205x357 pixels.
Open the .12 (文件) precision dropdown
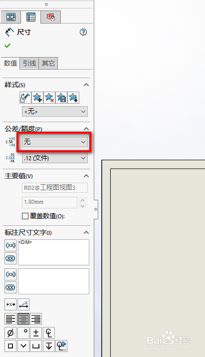pyautogui.click(x=55, y=158)
